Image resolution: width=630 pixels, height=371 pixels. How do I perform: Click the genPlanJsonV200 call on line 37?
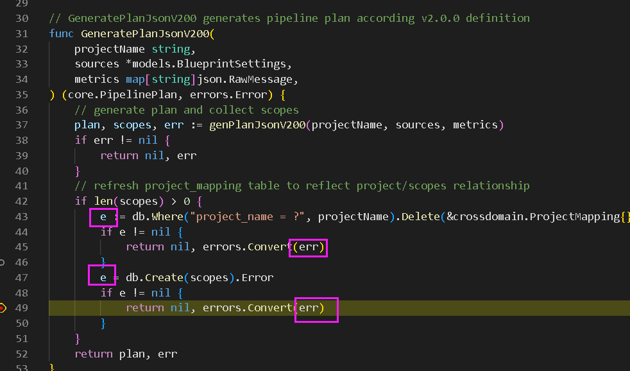[x=257, y=125]
